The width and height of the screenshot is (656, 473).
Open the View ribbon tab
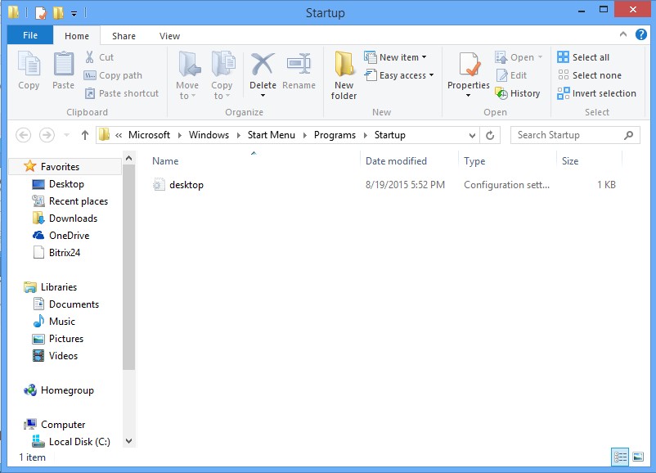tap(169, 35)
